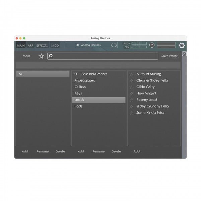Load the Glide Gritty preset
Viewport: 201px width, 201px height.
tap(145, 87)
